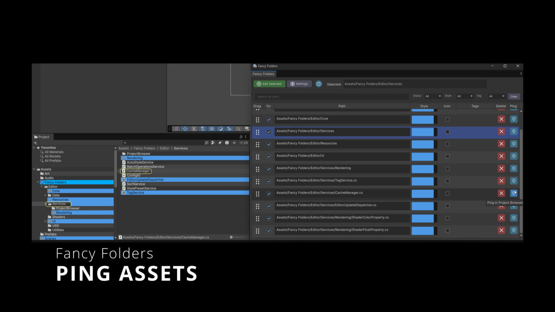The width and height of the screenshot is (555, 312).
Task: Grab drag handle of Editor/Core row
Action: pyautogui.click(x=258, y=120)
